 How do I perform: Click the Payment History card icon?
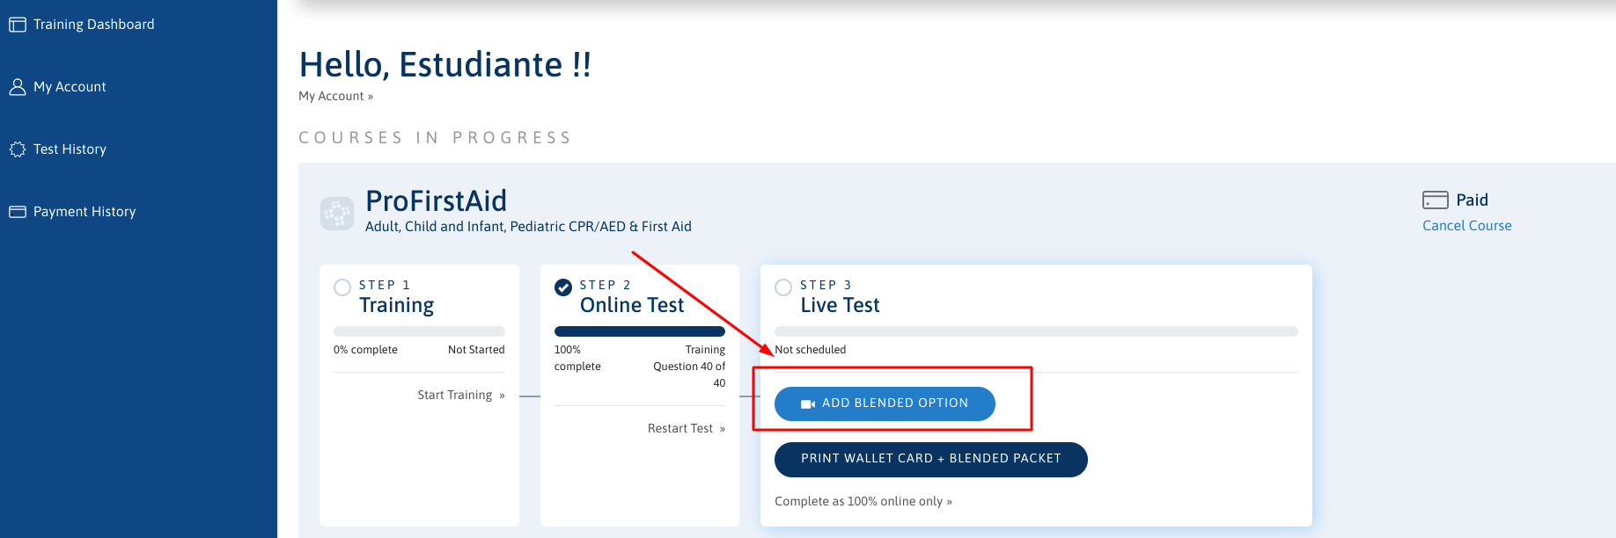(x=18, y=212)
